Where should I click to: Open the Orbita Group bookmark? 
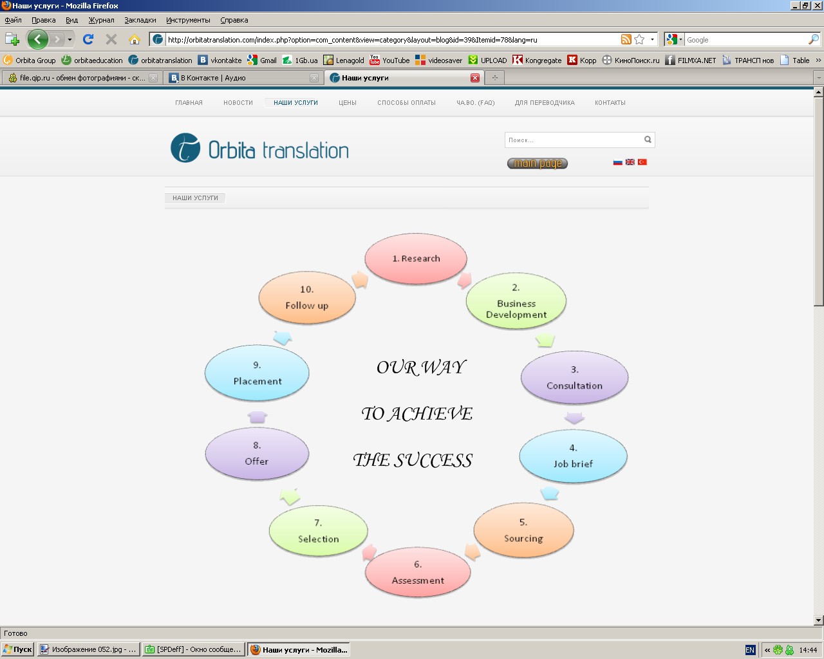click(x=30, y=60)
